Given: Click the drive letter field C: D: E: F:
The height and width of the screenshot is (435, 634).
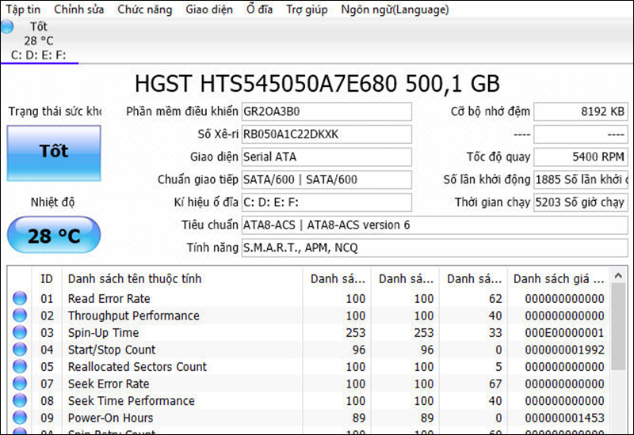Looking at the screenshot, I should click(327, 202).
